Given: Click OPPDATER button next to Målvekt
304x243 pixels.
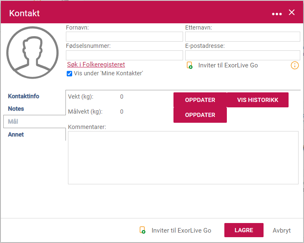Looking at the screenshot, I should tap(200, 115).
